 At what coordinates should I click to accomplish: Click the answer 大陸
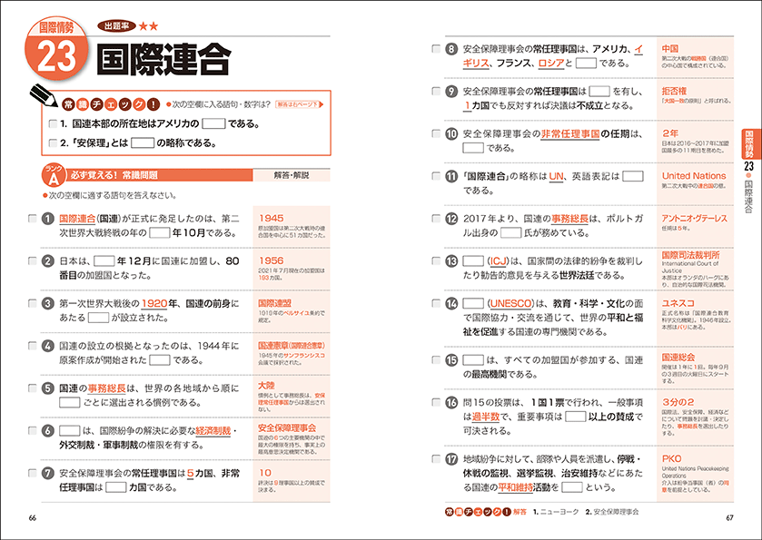tap(266, 386)
